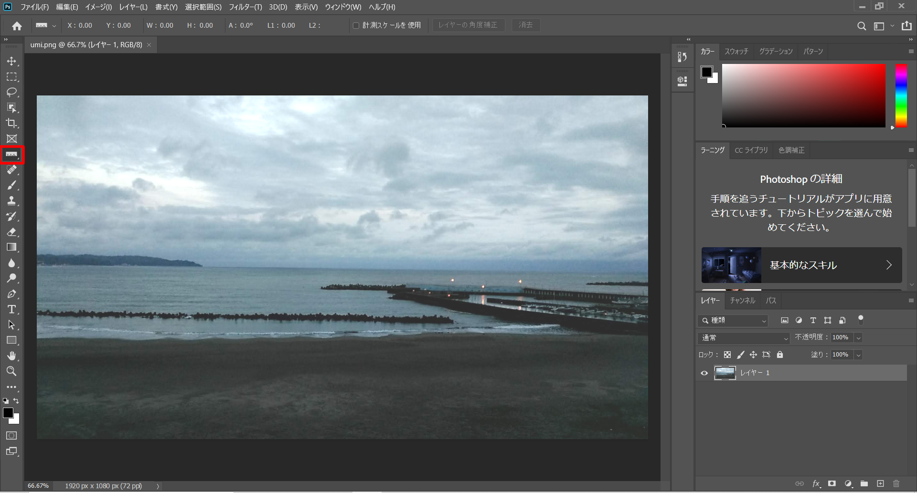Toggle lock image pixels brush icon
The width and height of the screenshot is (917, 493).
point(740,355)
